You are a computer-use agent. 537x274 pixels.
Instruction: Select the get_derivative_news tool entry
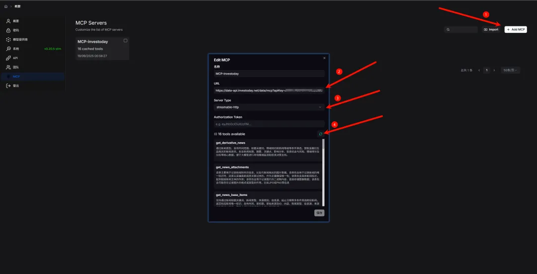(268, 150)
